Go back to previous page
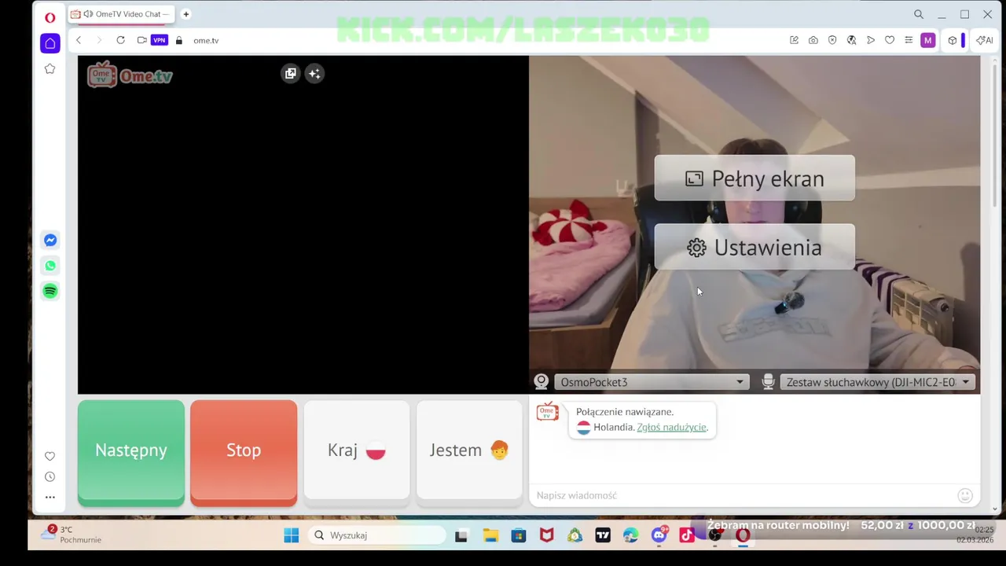The image size is (1006, 566). tap(79, 40)
